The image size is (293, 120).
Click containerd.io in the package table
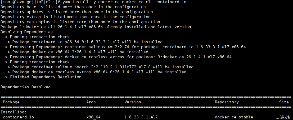coord(18,117)
